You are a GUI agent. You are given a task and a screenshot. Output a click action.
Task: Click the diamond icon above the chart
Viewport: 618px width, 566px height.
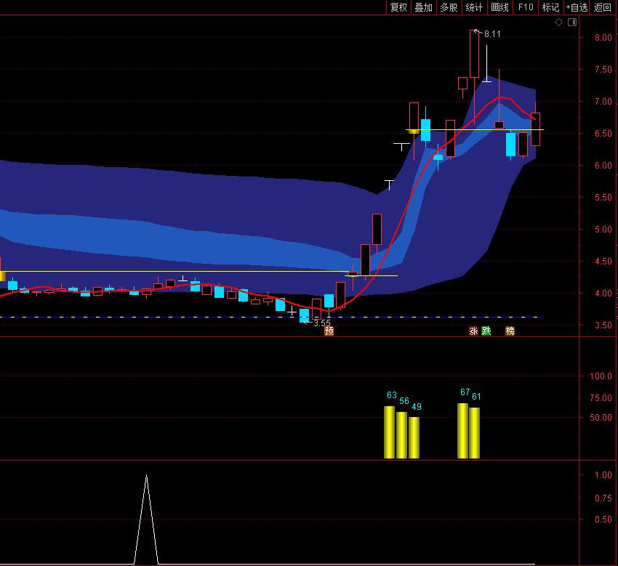[x=558, y=23]
